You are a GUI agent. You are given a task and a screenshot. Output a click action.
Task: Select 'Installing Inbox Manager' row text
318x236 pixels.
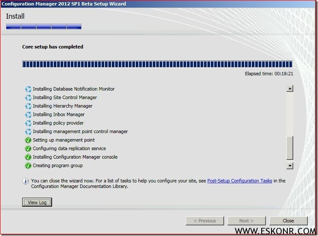tap(58, 114)
